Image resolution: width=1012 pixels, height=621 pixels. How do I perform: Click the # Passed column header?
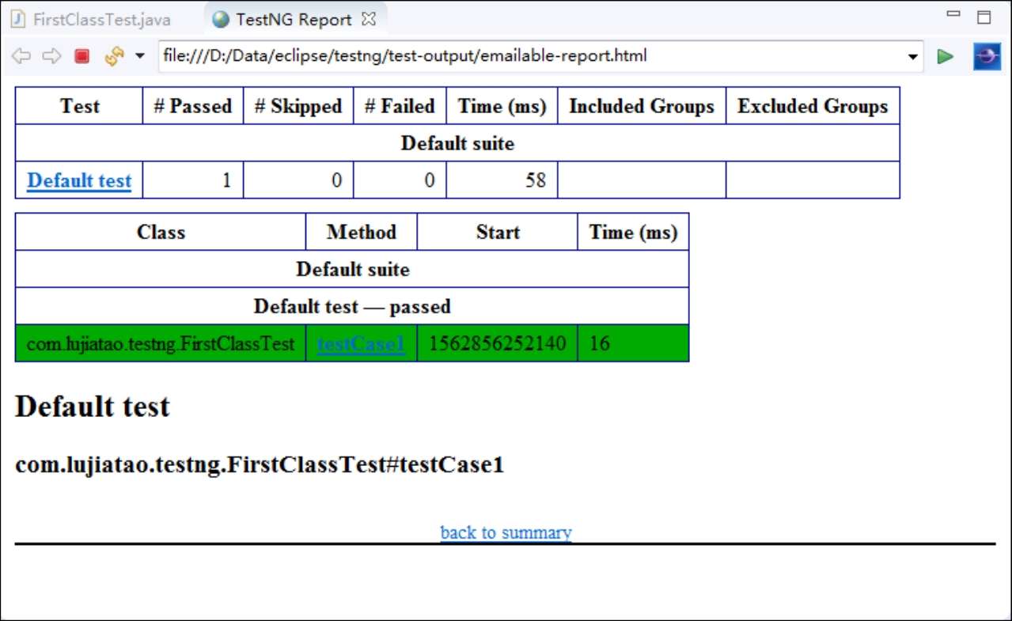[x=193, y=106]
